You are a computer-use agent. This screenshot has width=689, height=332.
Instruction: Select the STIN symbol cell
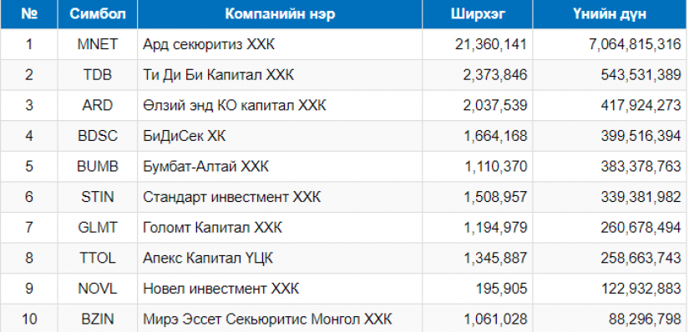(98, 197)
